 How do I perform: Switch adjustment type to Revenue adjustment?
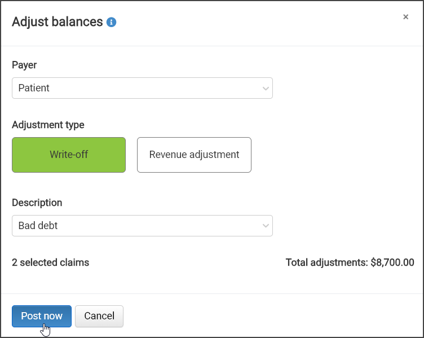pos(194,155)
